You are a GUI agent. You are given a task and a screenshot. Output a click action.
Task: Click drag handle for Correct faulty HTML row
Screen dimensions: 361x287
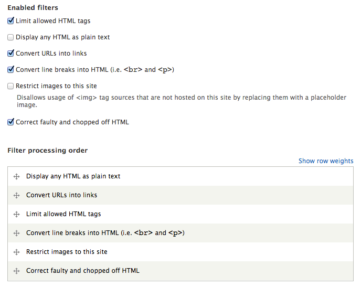[x=16, y=271]
